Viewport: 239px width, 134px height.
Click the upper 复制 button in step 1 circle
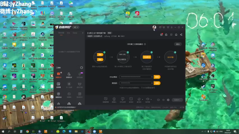click(x=100, y=55)
